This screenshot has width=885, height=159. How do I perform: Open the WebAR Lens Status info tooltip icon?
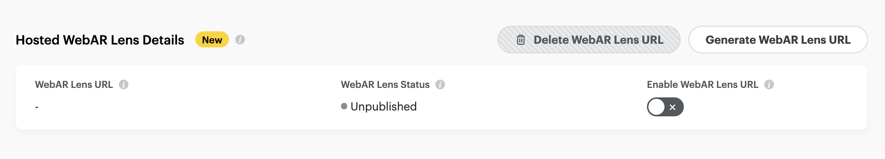[x=440, y=85]
